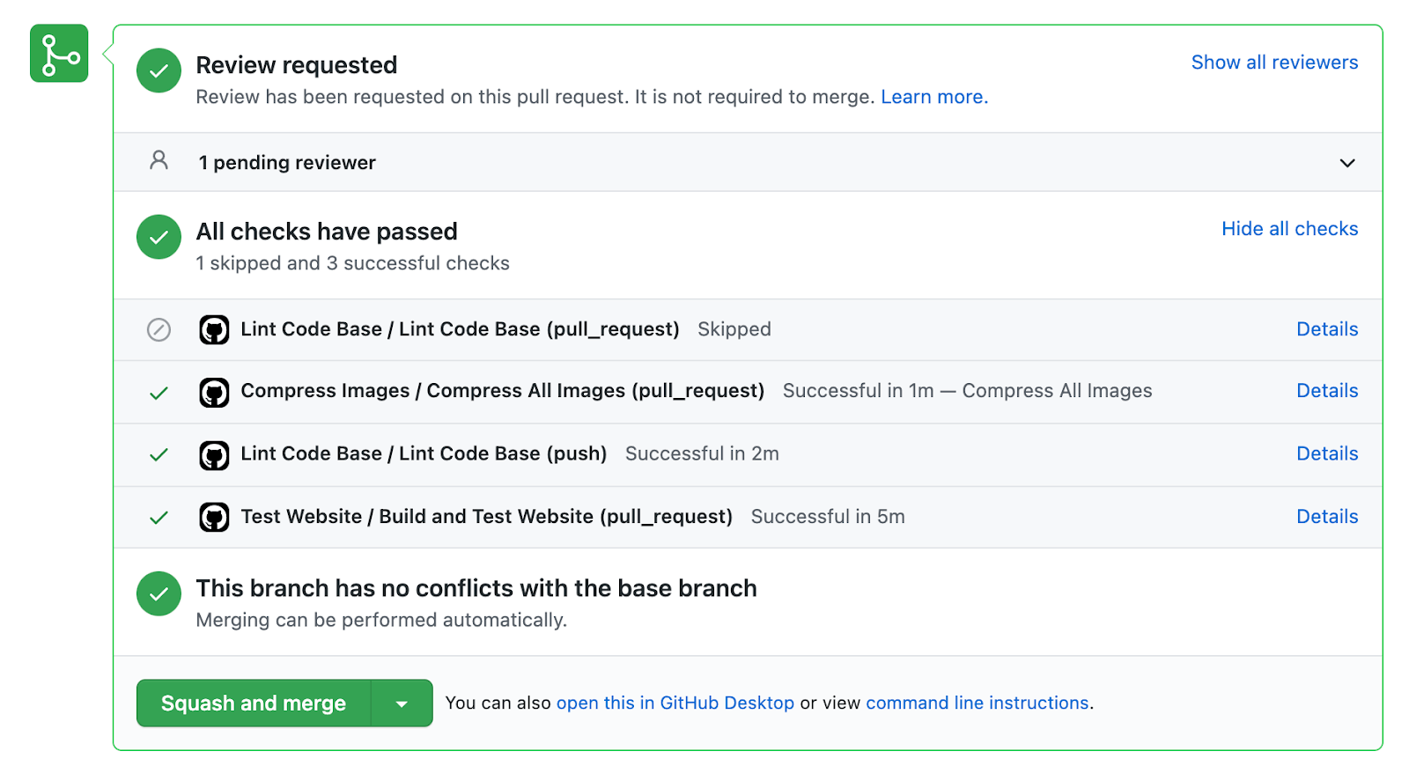The height and width of the screenshot is (766, 1409).
Task: Click the GitHub avatar next to Lint Code Base (push)
Action: (214, 455)
